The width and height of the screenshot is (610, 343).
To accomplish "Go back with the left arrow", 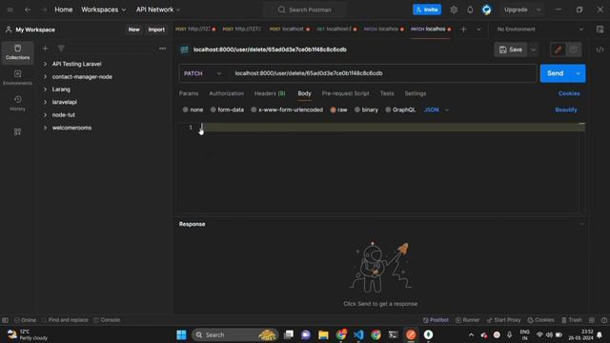I will click(28, 10).
